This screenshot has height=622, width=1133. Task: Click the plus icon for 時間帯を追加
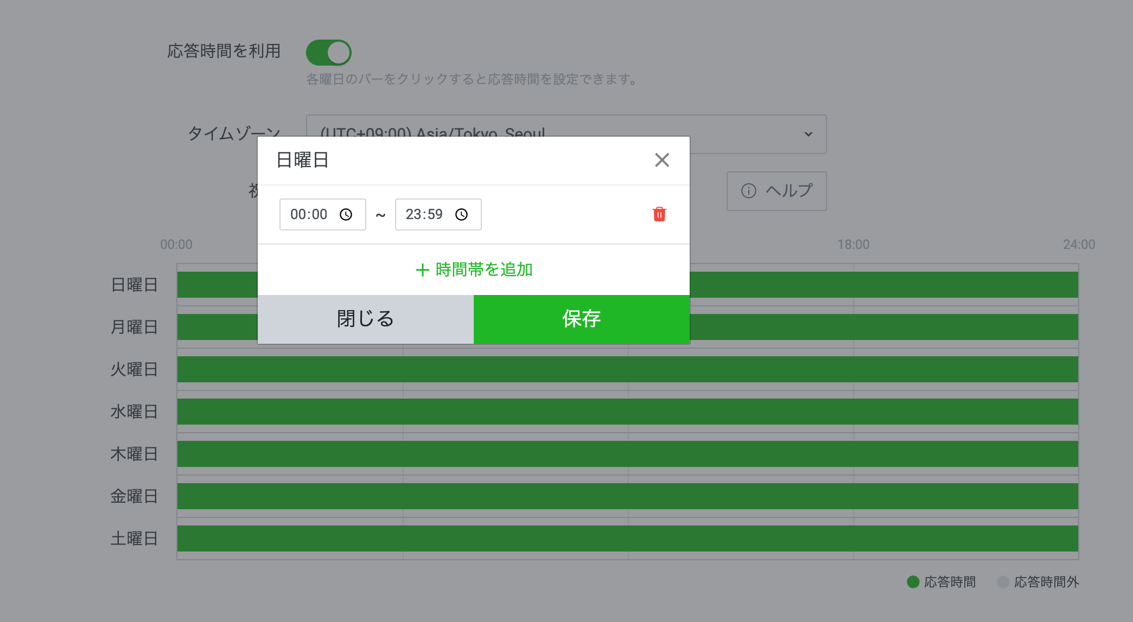tap(422, 270)
